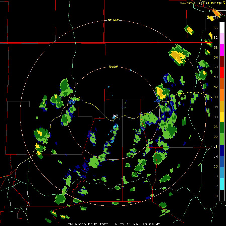Select the bright red legend color block
This screenshot has height=226, width=226.
222,72
